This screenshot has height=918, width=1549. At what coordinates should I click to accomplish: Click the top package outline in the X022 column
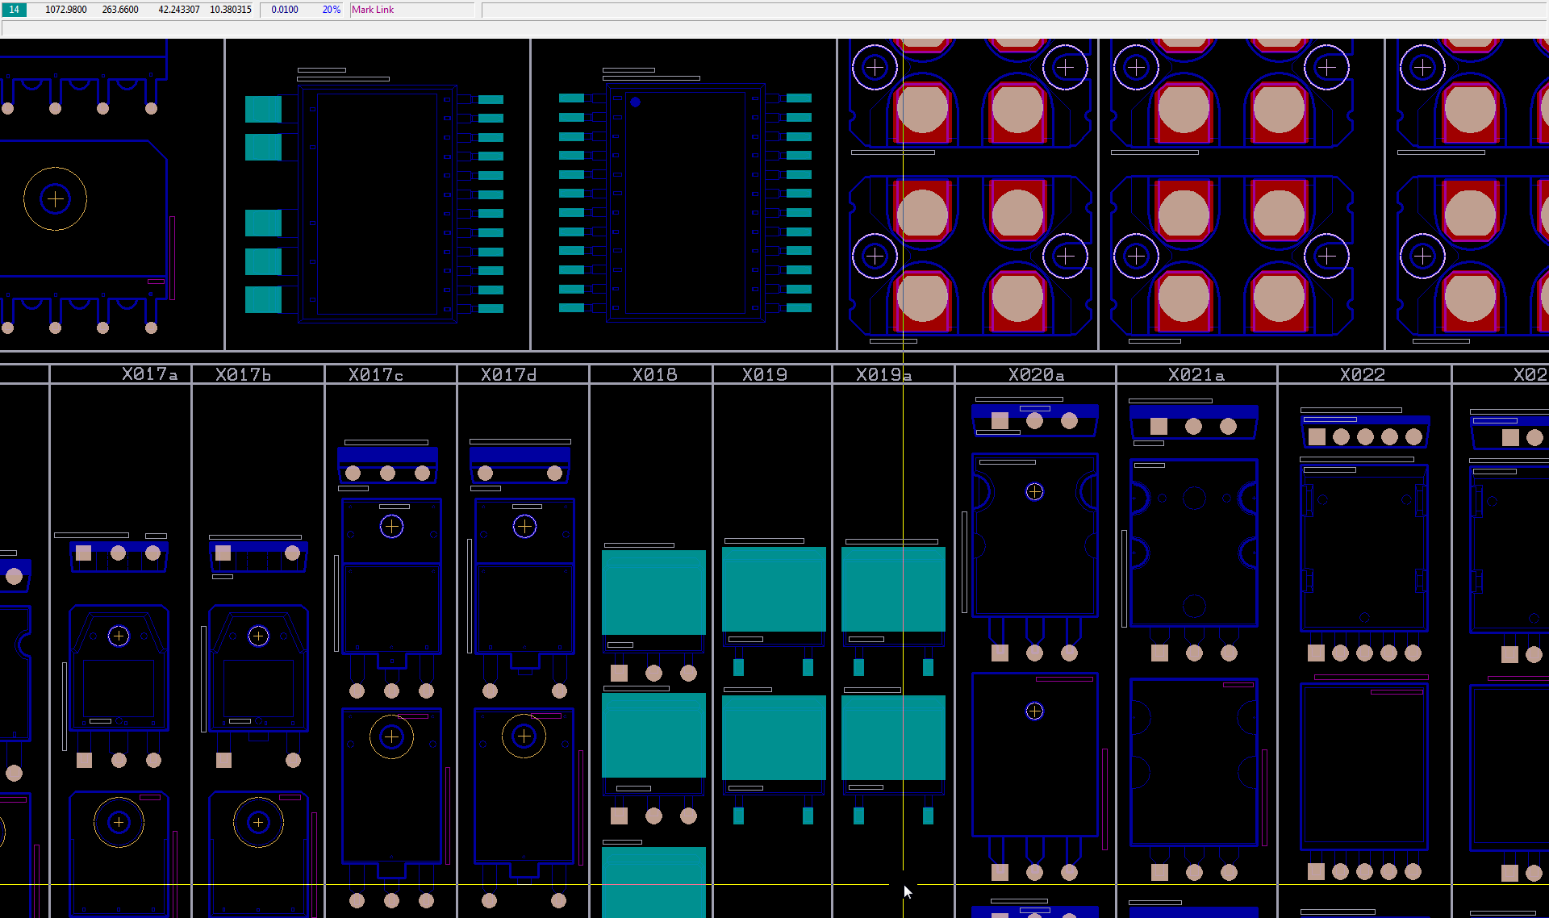point(1364,549)
